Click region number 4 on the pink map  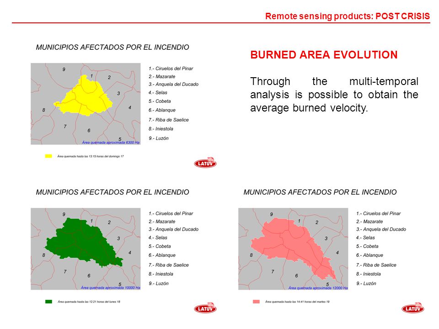tap(337, 252)
